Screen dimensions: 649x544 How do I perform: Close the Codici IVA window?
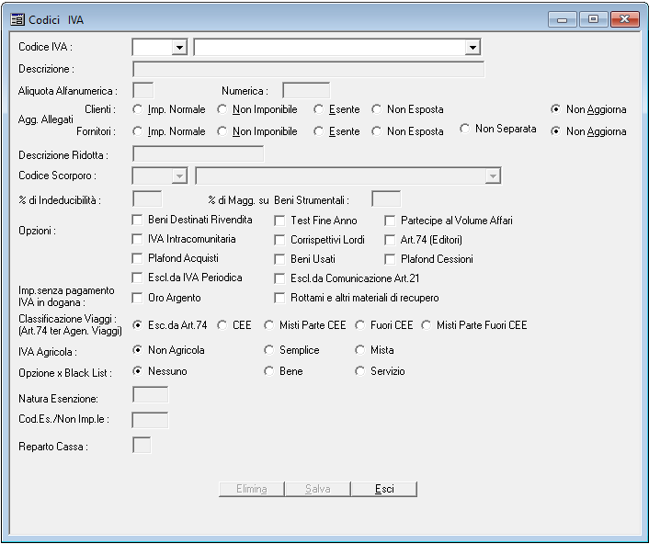[624, 19]
